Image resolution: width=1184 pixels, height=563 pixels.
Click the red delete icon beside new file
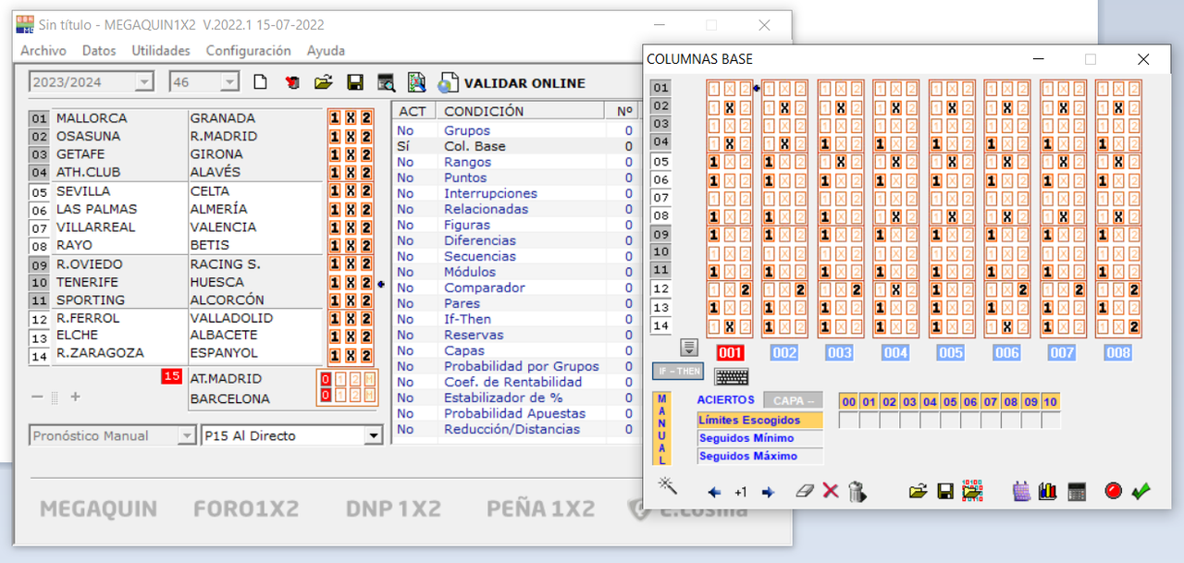tap(292, 82)
